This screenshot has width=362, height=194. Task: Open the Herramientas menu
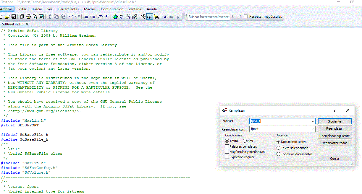point(68,9)
